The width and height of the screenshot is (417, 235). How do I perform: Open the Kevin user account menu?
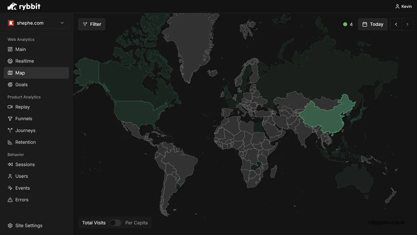point(403,7)
